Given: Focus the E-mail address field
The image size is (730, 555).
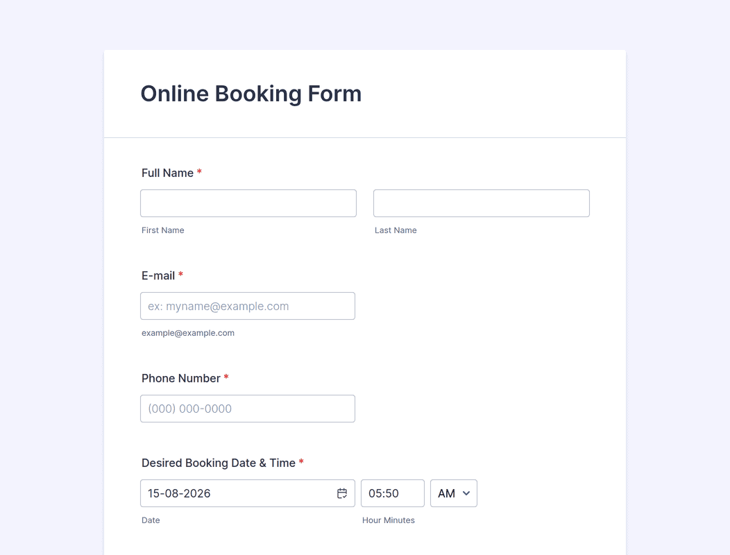Looking at the screenshot, I should point(248,306).
